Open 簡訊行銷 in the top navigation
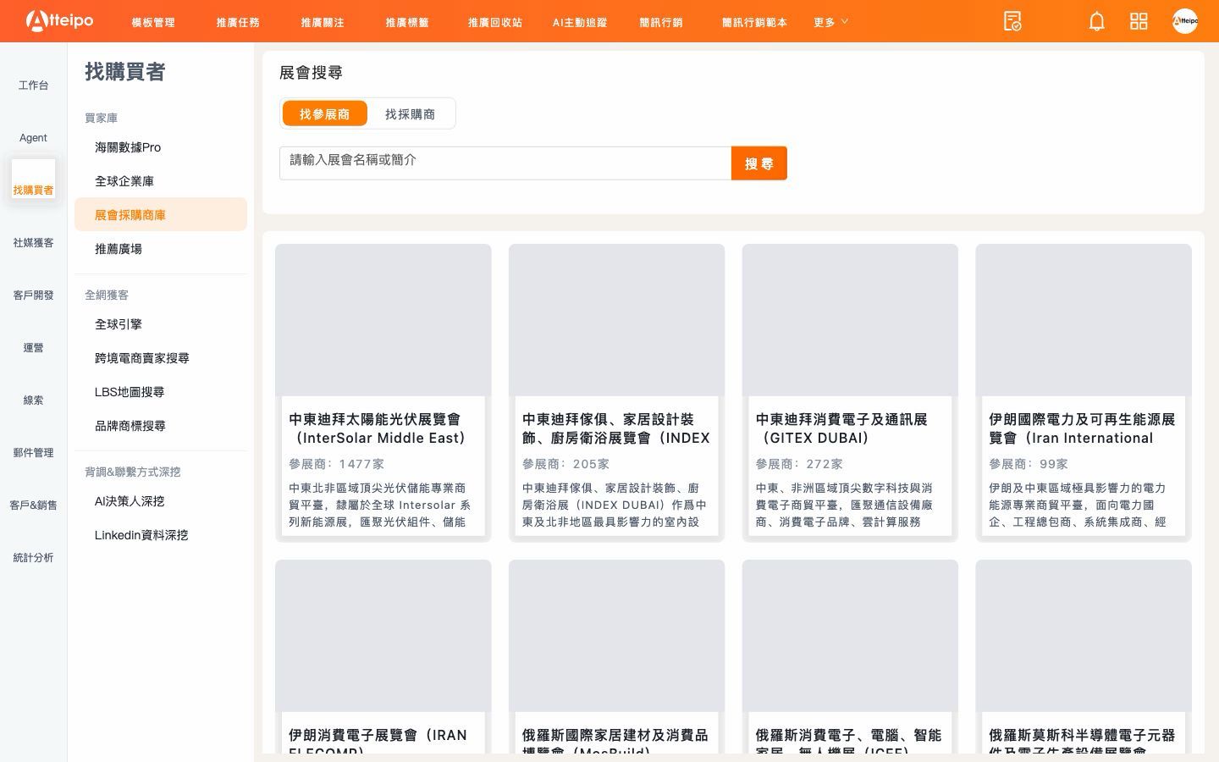Screen dimensions: 1219x762 click(661, 22)
